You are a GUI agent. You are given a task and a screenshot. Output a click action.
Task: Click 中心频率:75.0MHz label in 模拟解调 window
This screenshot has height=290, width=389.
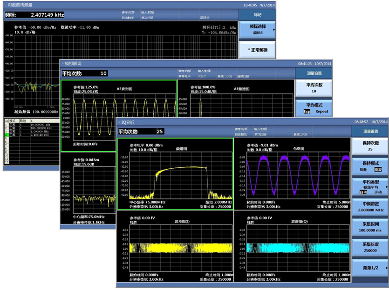pos(89,217)
